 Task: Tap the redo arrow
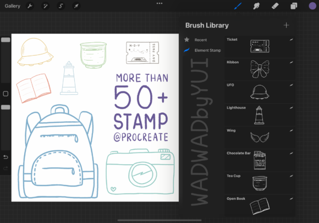[x=5, y=168]
